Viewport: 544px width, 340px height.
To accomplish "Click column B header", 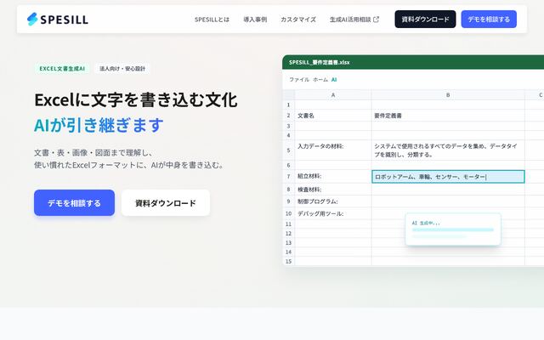I will click(448, 94).
